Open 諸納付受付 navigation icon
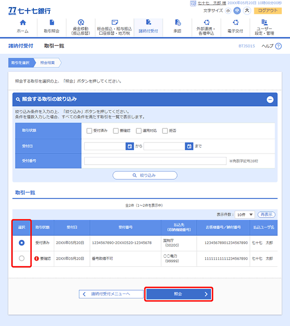The image size is (290, 326). tap(148, 22)
